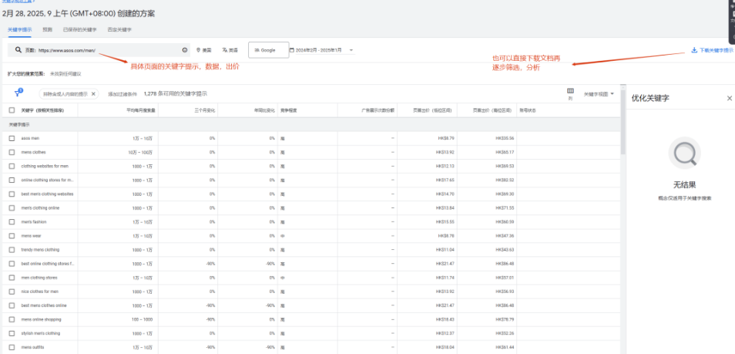Image resolution: width=735 pixels, height=354 pixels.
Task: Remove the 排除会成人内容的提示 filter chip
Action: 93,94
